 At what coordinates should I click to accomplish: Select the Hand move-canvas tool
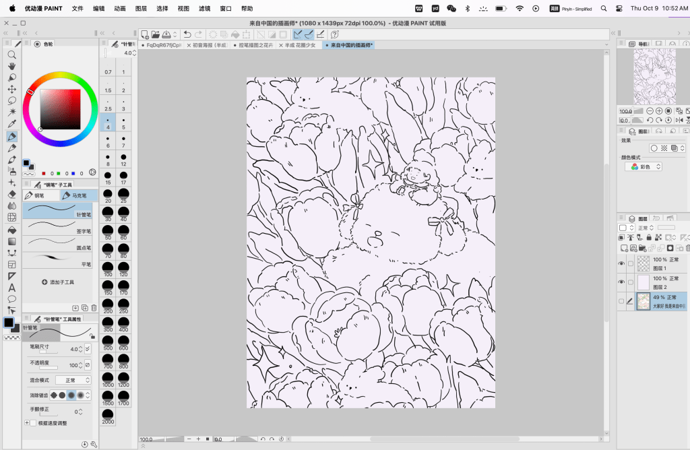pyautogui.click(x=11, y=66)
